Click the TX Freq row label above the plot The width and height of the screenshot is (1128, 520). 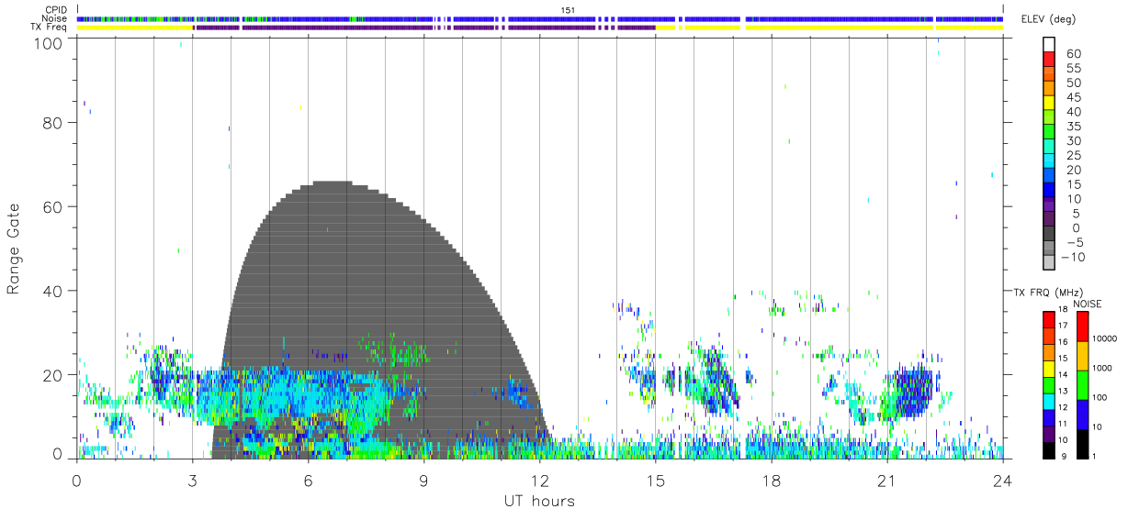pyautogui.click(x=50, y=28)
